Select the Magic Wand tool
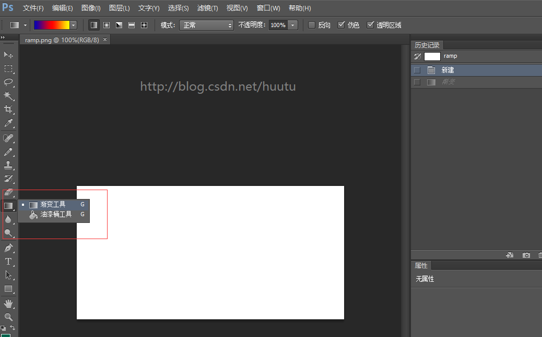The width and height of the screenshot is (542, 337). (x=8, y=95)
